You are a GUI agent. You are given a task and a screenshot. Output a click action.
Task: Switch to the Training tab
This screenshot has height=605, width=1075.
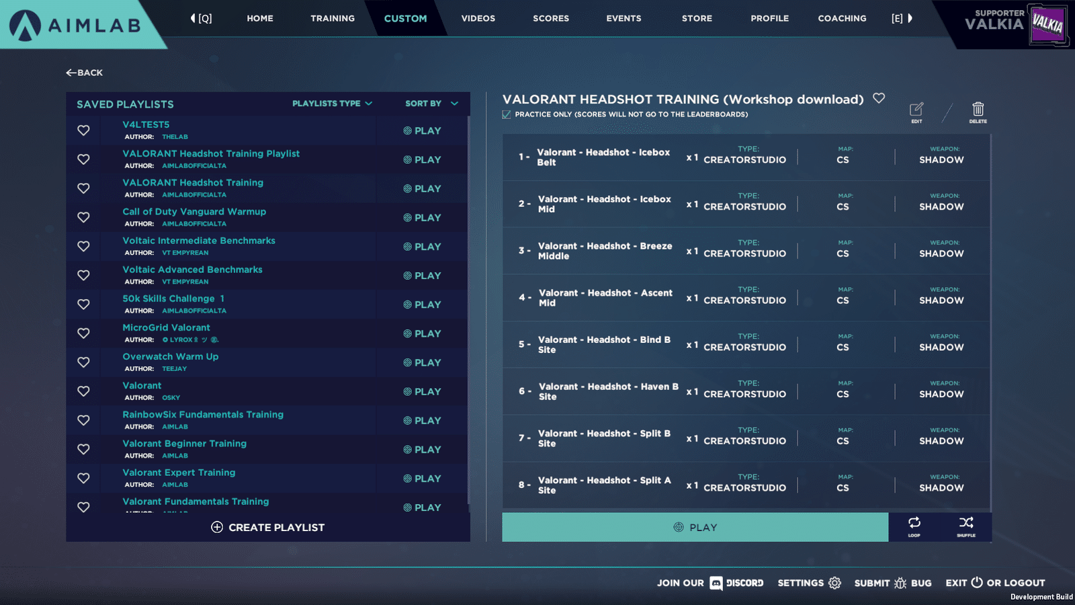click(333, 18)
